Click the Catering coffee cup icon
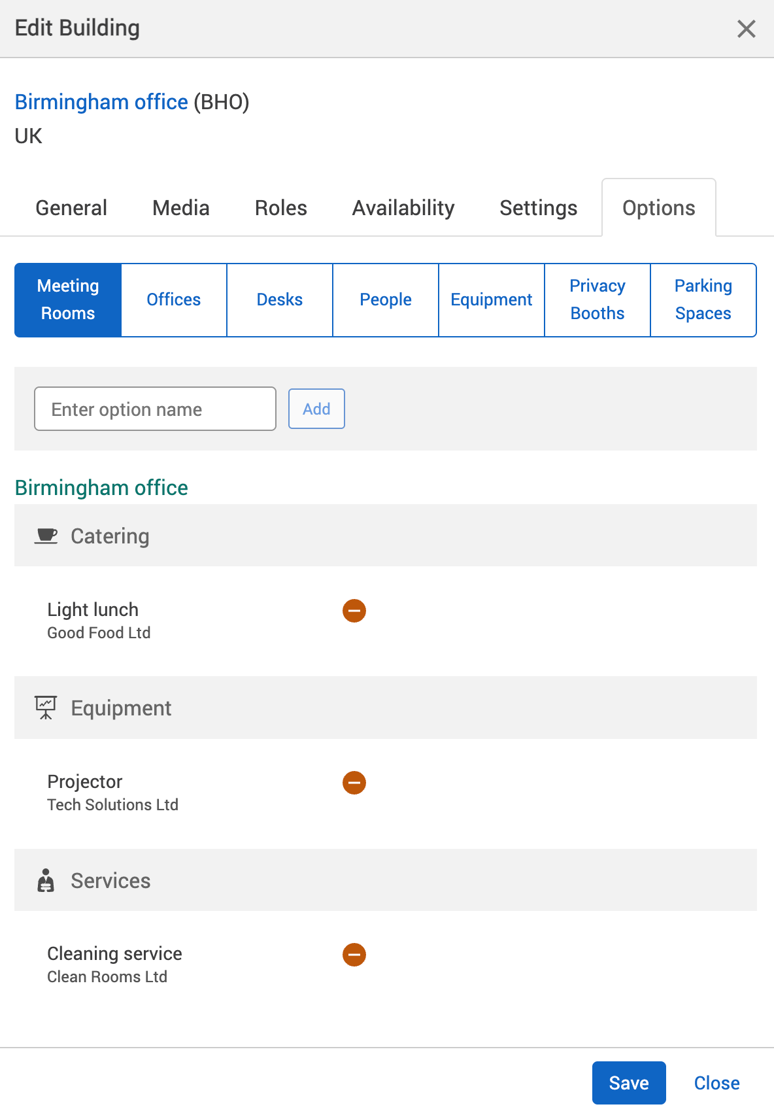Screen dimensions: 774x1113 tap(46, 536)
